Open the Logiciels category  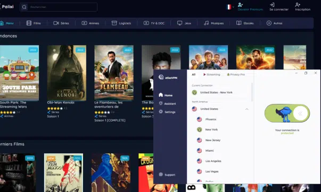121,23
